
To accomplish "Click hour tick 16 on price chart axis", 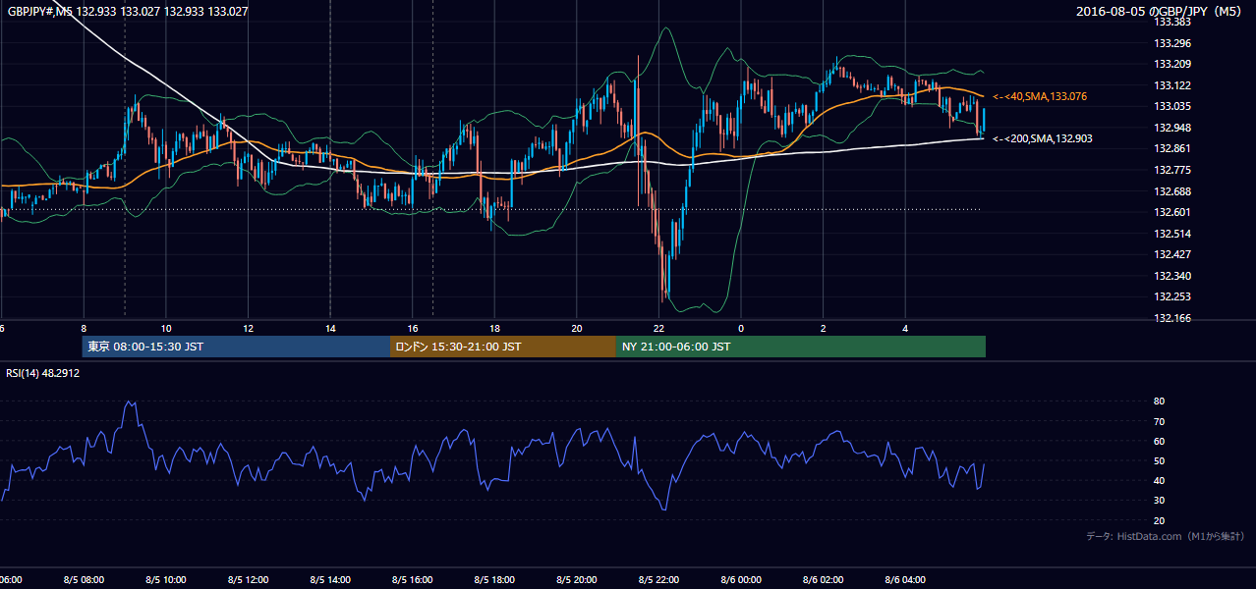I will [x=413, y=328].
